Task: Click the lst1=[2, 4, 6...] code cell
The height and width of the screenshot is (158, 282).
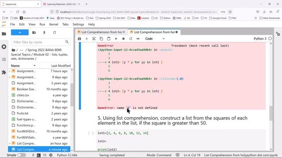Action: [181, 140]
